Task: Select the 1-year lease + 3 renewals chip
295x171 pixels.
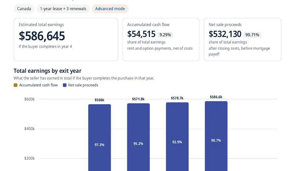Action: [x=63, y=9]
